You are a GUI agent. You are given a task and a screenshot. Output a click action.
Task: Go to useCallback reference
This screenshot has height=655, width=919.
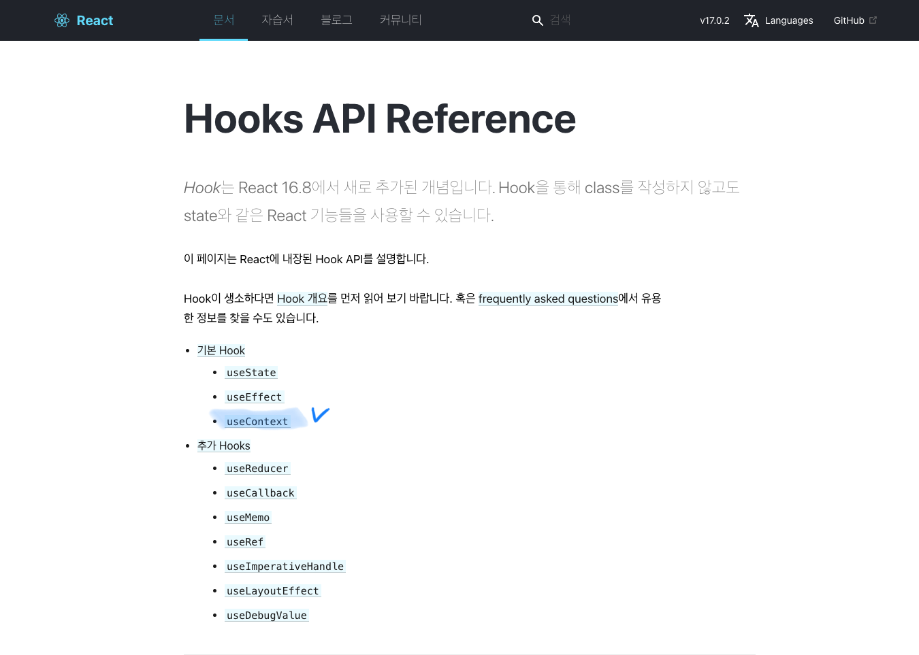point(261,493)
